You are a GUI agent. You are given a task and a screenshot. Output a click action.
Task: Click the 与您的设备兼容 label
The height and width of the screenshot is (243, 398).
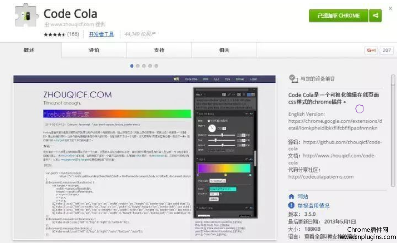tap(318, 79)
